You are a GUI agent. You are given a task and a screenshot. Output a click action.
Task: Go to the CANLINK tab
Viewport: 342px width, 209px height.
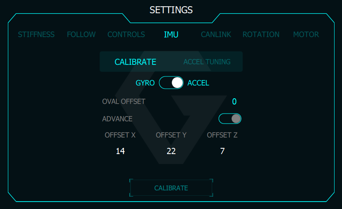pos(216,35)
